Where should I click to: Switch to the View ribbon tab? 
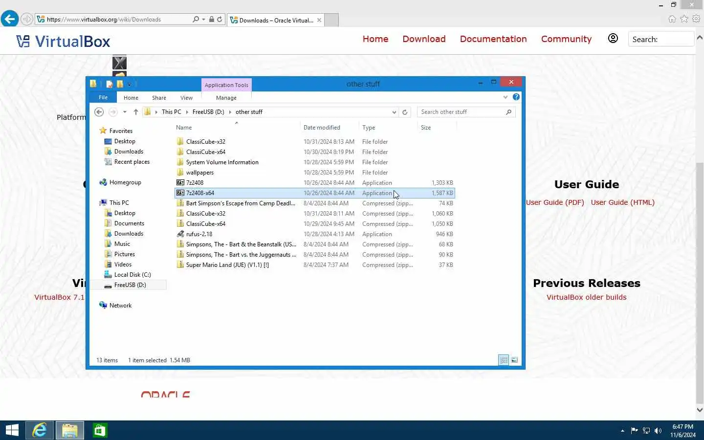pos(186,98)
